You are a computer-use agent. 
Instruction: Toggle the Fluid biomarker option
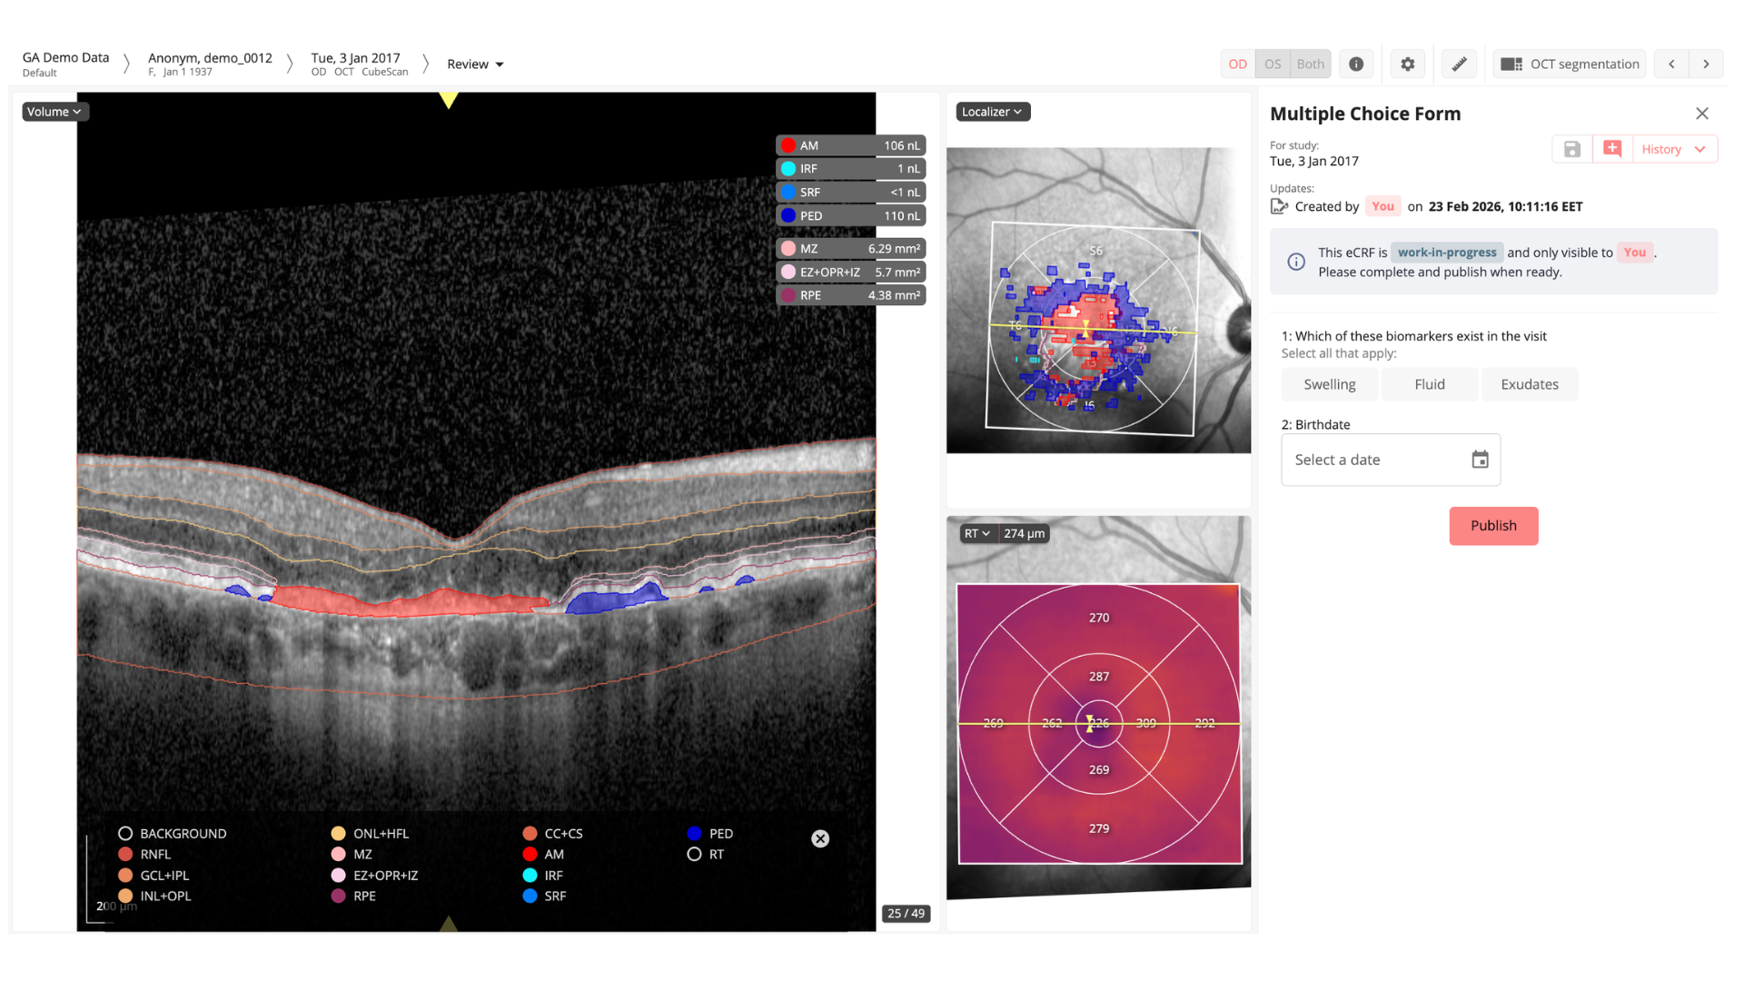click(x=1429, y=384)
